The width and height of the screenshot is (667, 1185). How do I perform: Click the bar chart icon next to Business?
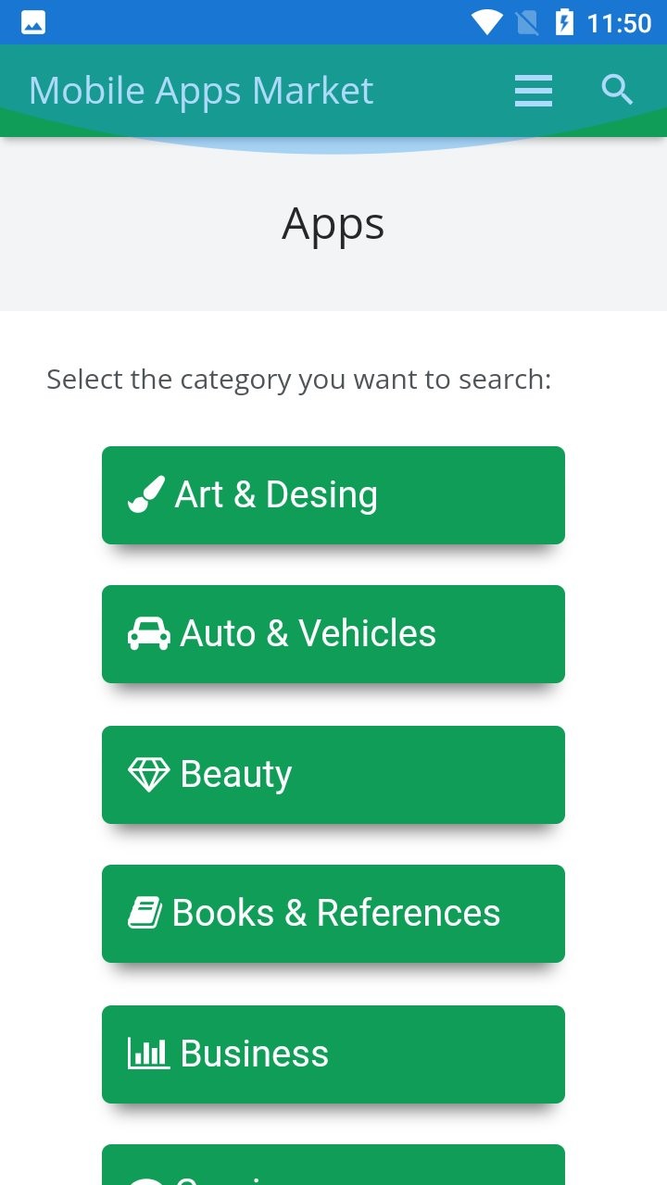(148, 1053)
